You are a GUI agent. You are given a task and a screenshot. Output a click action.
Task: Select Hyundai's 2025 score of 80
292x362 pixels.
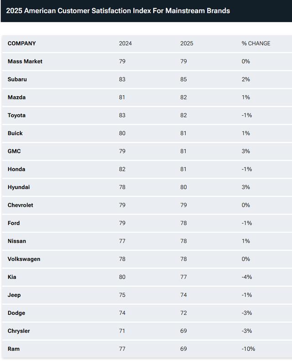click(x=183, y=187)
